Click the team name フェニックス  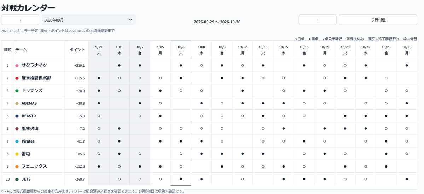point(34,166)
